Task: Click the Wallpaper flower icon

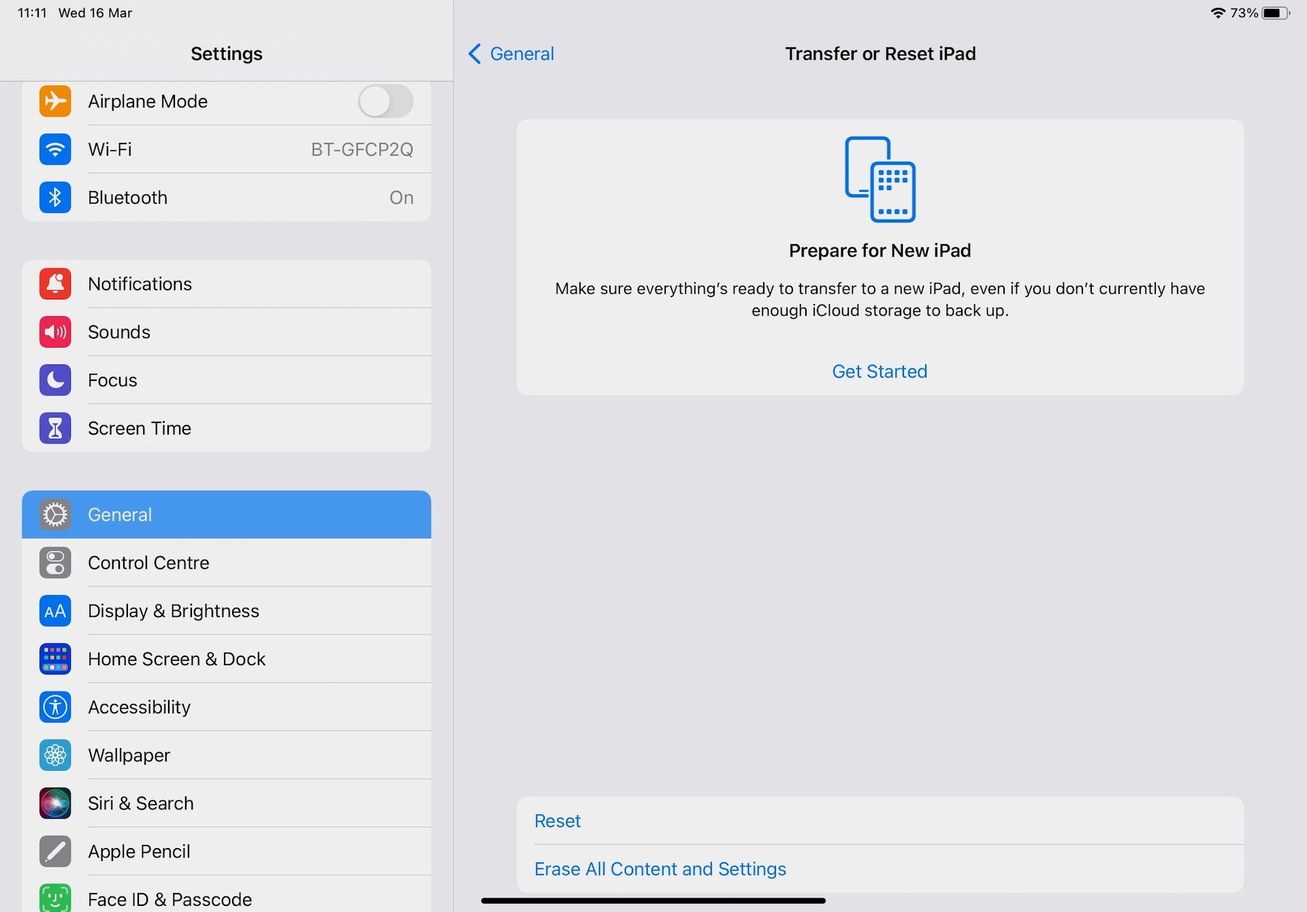Action: (55, 756)
